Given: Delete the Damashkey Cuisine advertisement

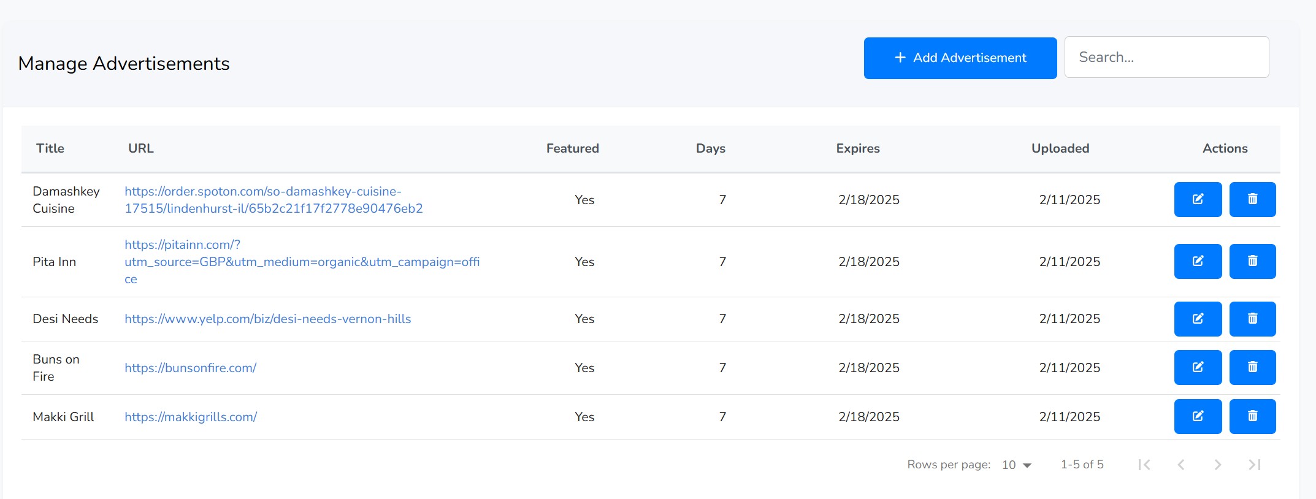Looking at the screenshot, I should click(1252, 199).
